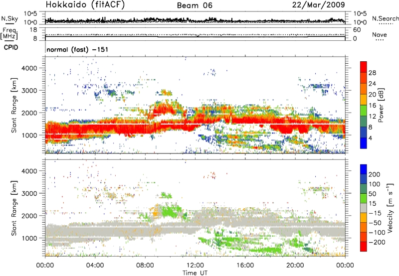Select the 04:00 time tick label

[95, 266]
